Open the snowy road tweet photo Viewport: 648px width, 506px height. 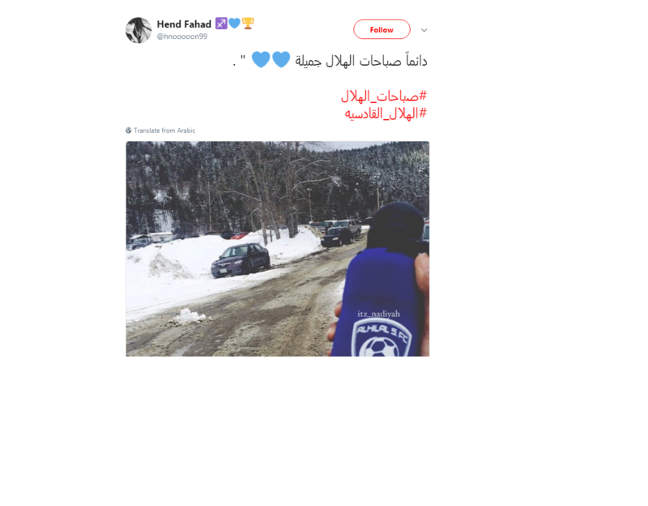278,249
